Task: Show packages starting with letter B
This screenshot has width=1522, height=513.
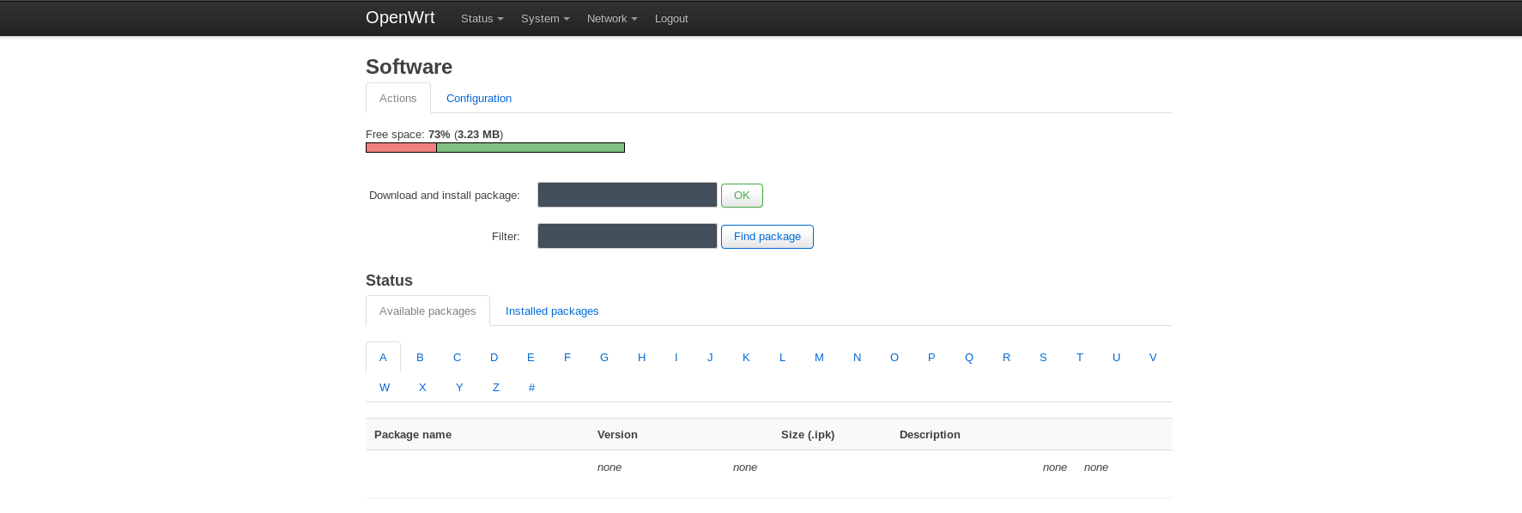Action: [420, 358]
